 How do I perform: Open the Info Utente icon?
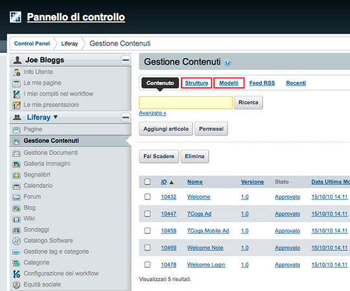16,72
